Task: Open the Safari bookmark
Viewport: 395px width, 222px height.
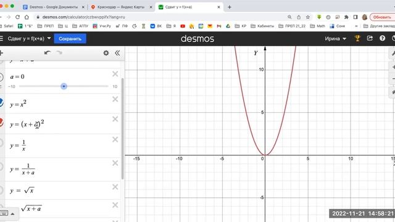Action: point(7,26)
